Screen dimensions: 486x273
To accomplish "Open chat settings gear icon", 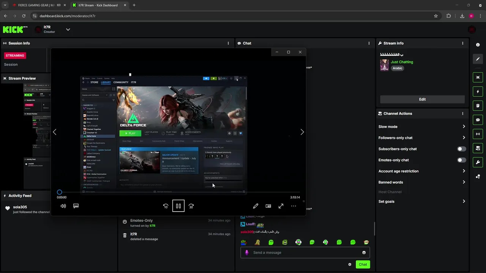I will pos(350,264).
